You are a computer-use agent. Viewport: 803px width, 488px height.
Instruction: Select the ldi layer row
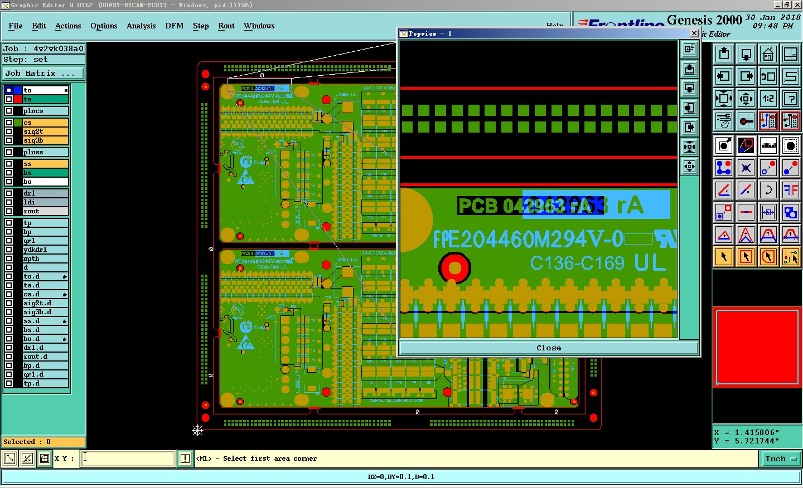click(x=45, y=202)
